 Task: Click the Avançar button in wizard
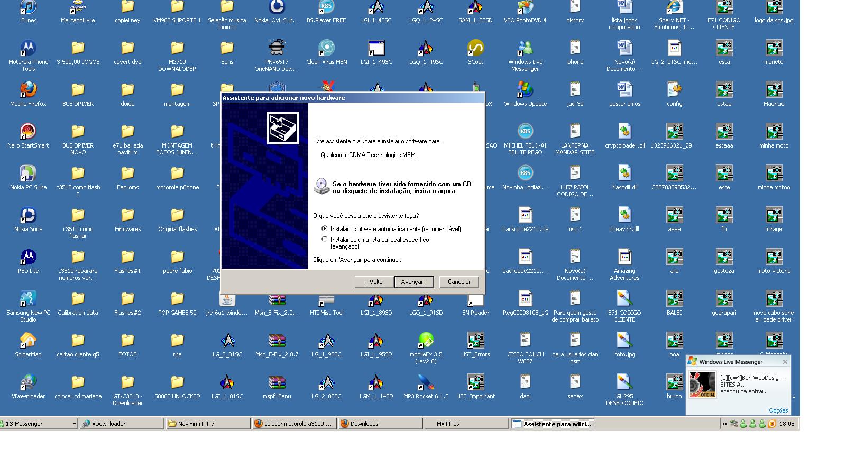click(413, 282)
